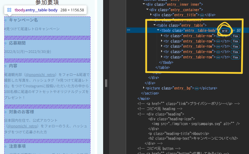
Task: Open the three-dot menu left of tbody row
Action: point(129,30)
